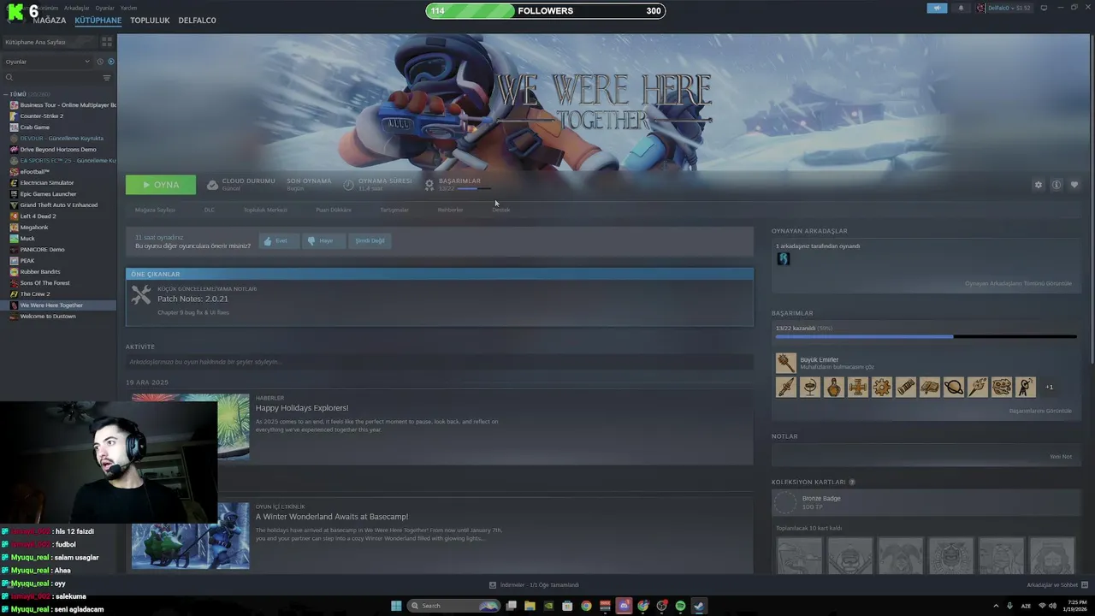Open the Rehberler link
Viewport: 1095px width, 616px height.
(x=451, y=210)
